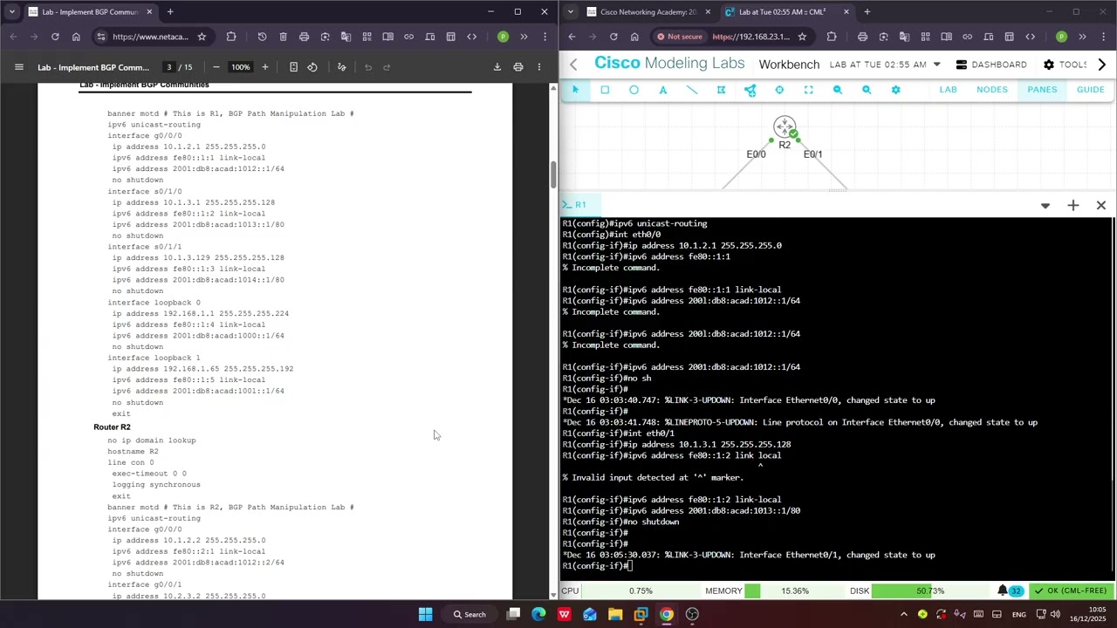Open the canvas settings gear icon
The width and height of the screenshot is (1117, 628).
click(x=895, y=90)
